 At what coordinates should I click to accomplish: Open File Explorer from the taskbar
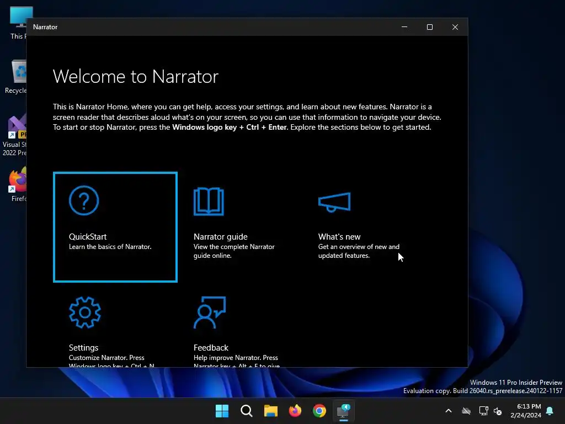click(x=270, y=411)
